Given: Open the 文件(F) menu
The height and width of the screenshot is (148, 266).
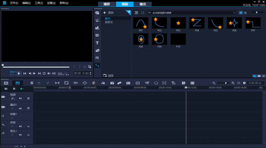Looking at the screenshot, I should 14,3.
